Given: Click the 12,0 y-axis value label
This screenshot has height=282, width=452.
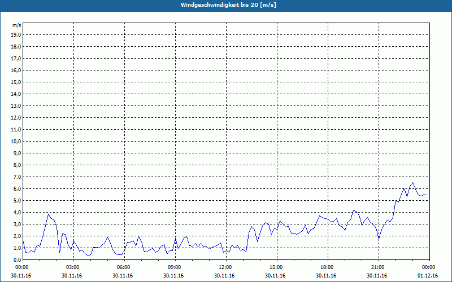Looking at the screenshot, I should (16, 118).
